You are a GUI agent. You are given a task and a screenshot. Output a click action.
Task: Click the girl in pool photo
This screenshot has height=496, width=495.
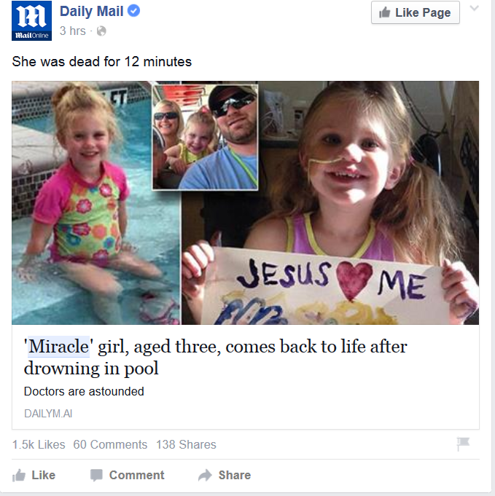point(96,202)
